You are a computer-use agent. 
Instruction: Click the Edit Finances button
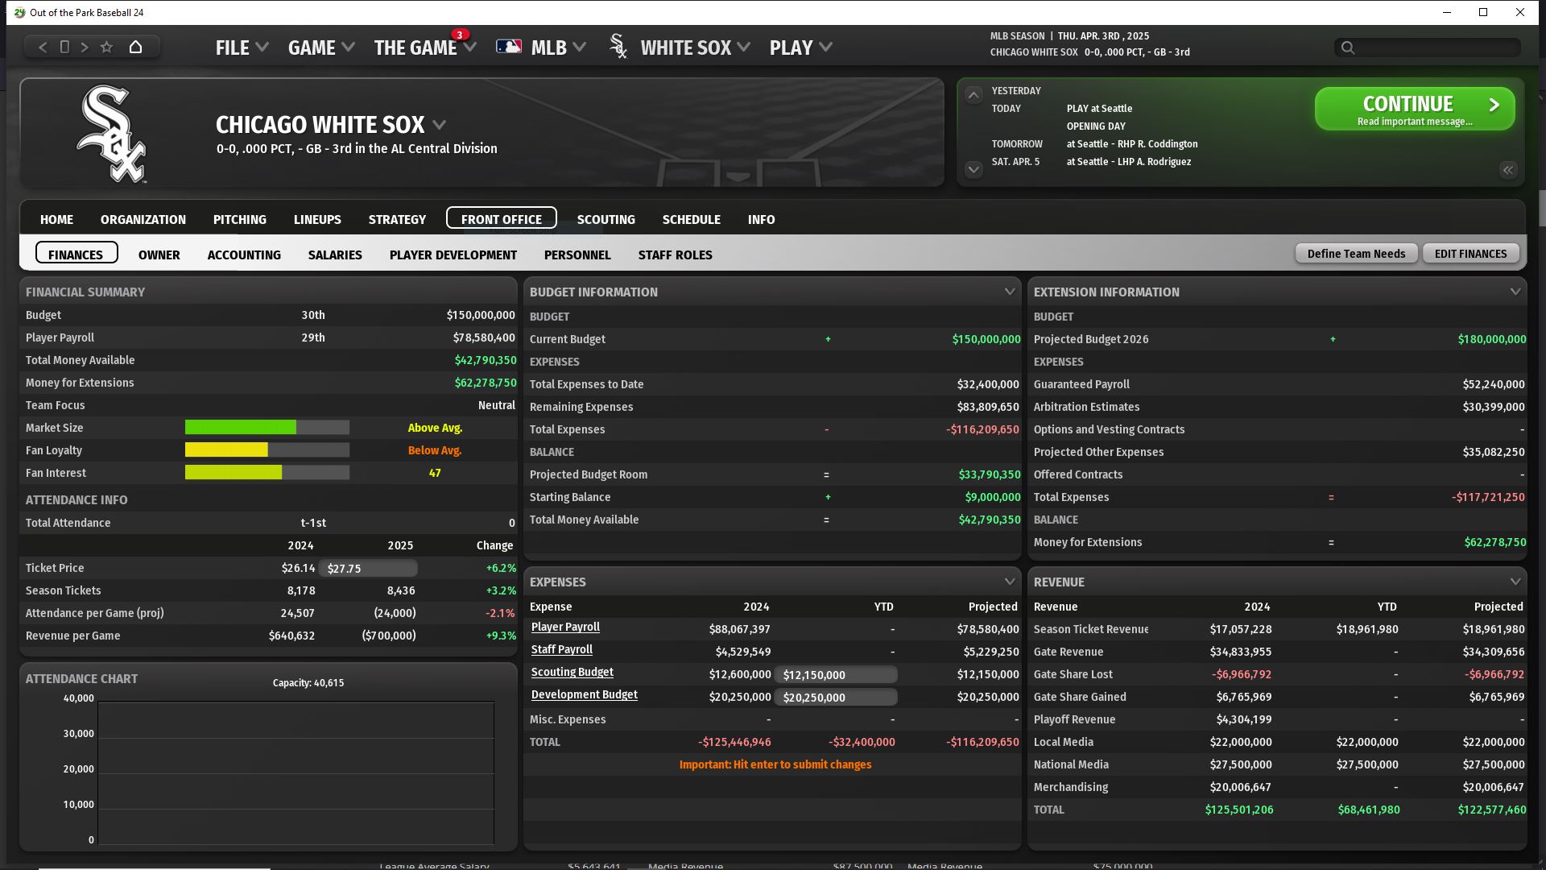[1470, 254]
